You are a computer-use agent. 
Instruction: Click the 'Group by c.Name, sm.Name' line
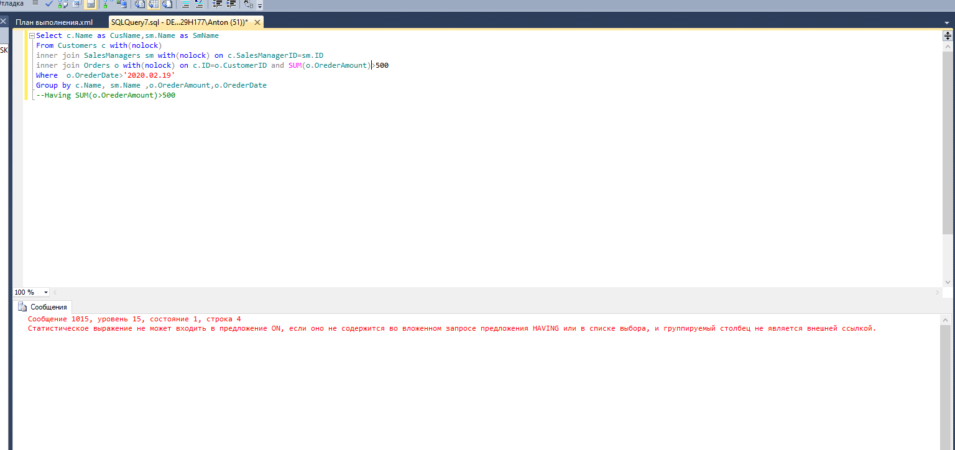point(151,85)
